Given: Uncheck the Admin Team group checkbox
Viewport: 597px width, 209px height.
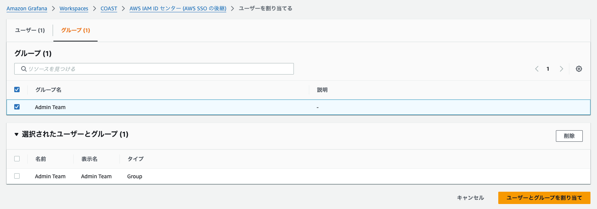Looking at the screenshot, I should (x=17, y=107).
